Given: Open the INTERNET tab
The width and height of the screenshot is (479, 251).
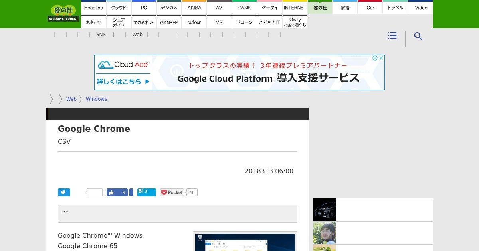Looking at the screenshot, I should click(295, 7).
